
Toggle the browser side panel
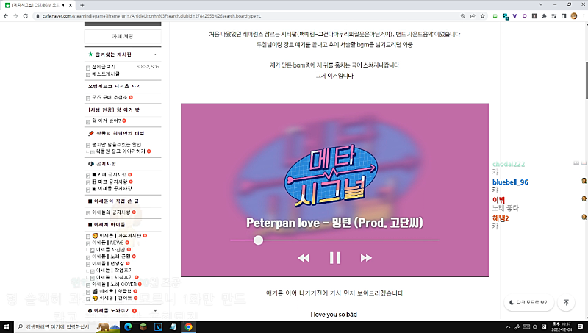coord(564,16)
